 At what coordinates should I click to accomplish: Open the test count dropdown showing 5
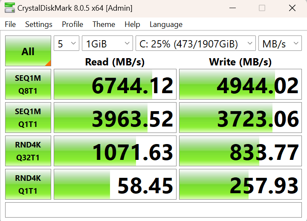coord(67,43)
